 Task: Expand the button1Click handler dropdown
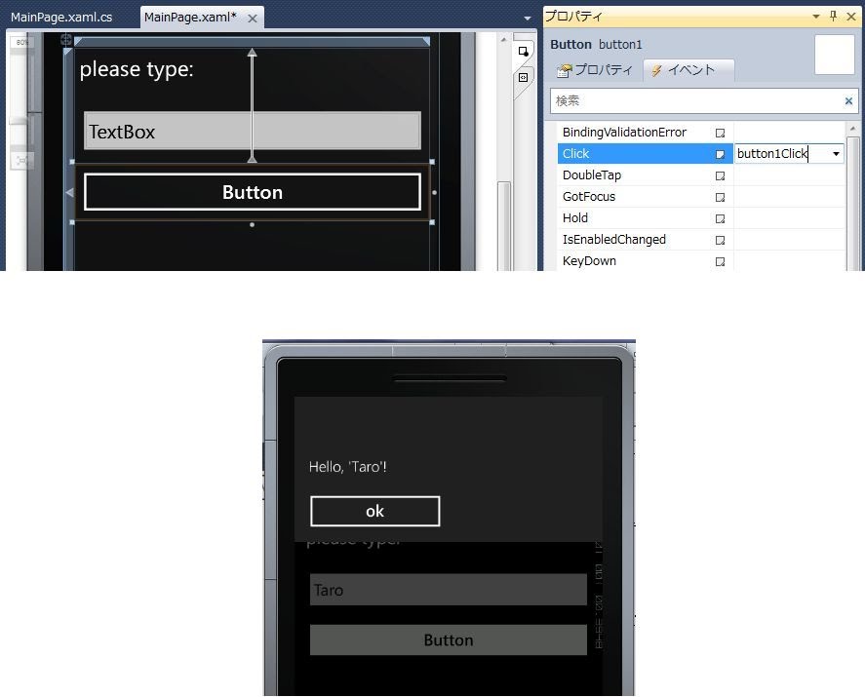pyautogui.click(x=836, y=154)
